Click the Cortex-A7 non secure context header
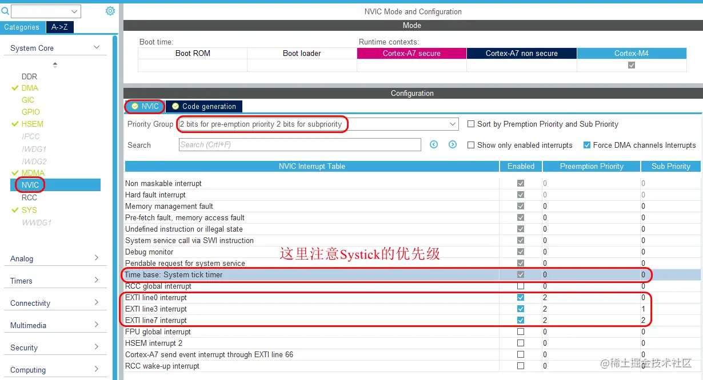 click(522, 53)
